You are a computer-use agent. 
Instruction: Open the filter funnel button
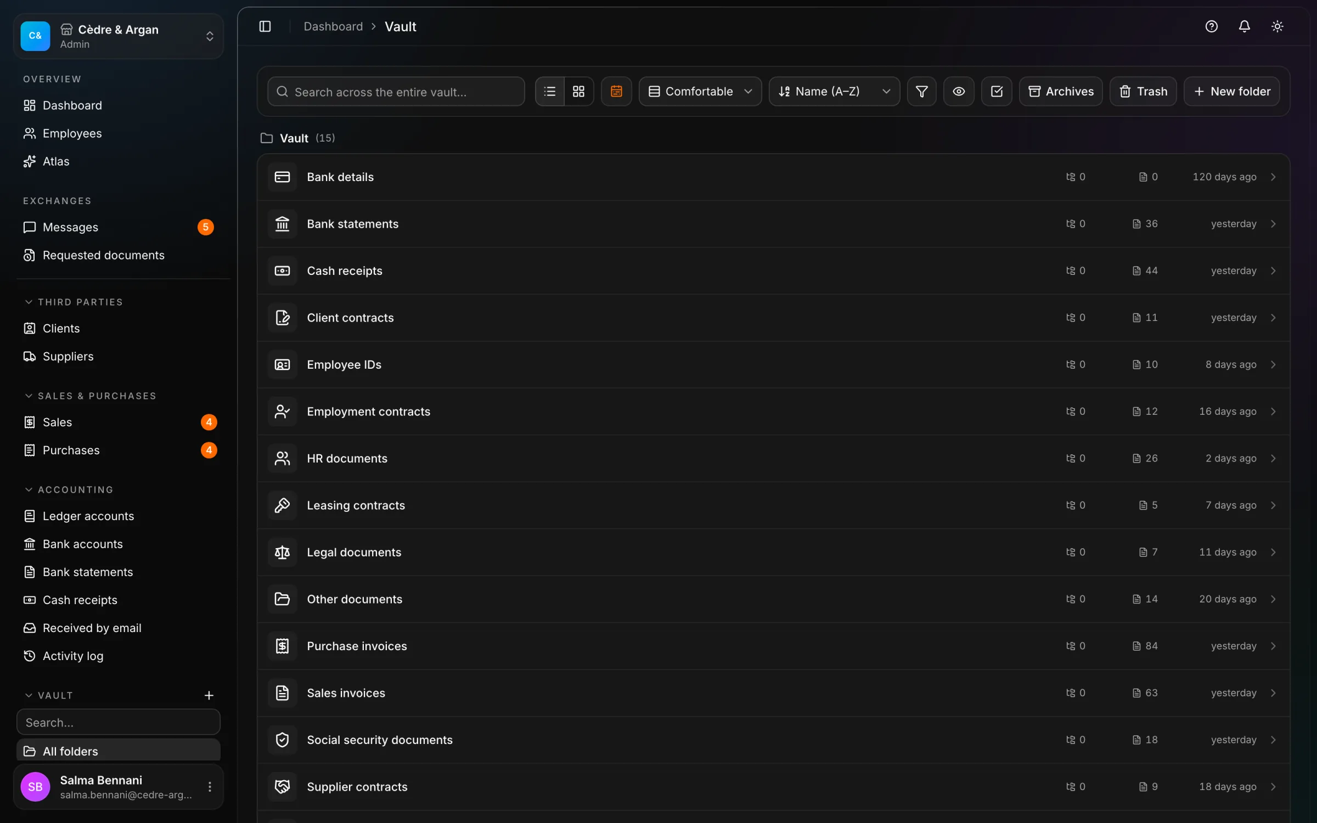pos(922,91)
